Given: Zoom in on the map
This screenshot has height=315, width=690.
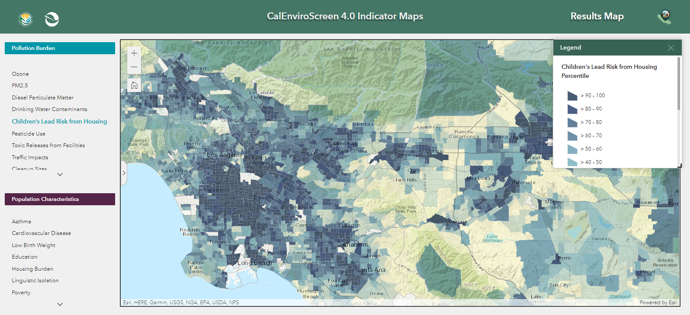Looking at the screenshot, I should coord(134,53).
